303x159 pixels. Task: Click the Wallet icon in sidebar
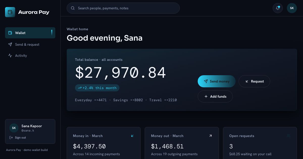pyautogui.click(x=10, y=33)
